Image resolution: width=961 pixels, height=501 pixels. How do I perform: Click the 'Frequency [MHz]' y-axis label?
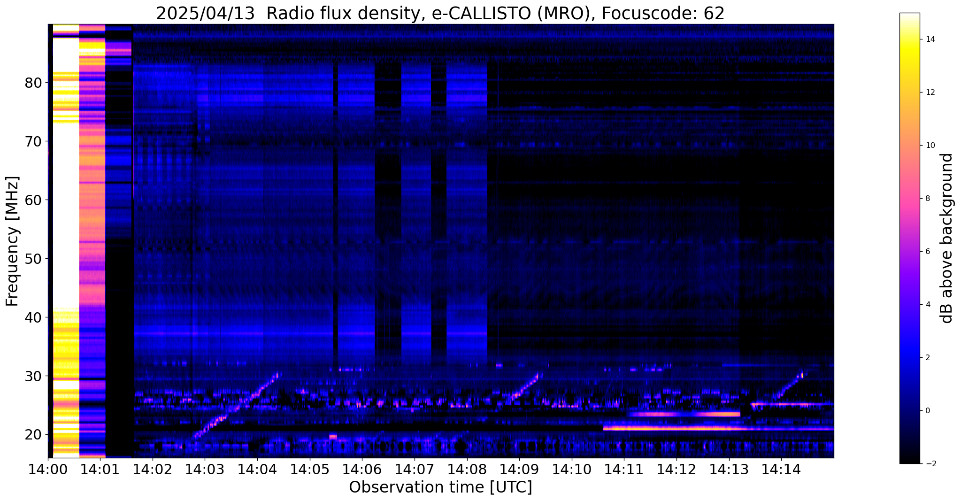(13, 241)
